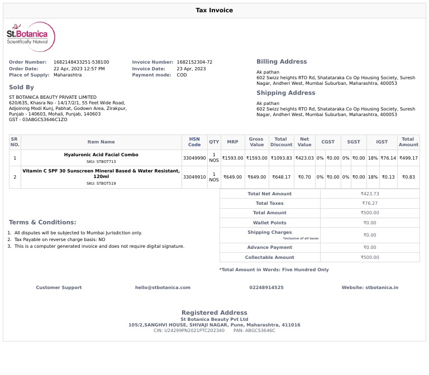Click the Advance Payment label

[269, 247]
